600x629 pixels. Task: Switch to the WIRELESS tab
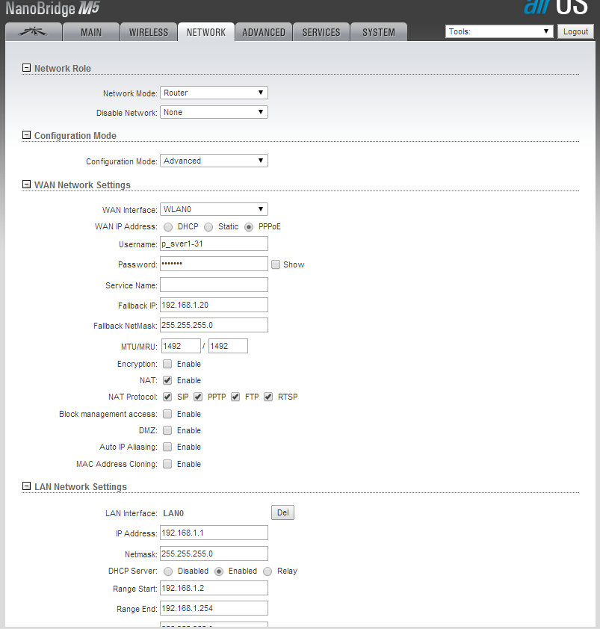point(149,32)
